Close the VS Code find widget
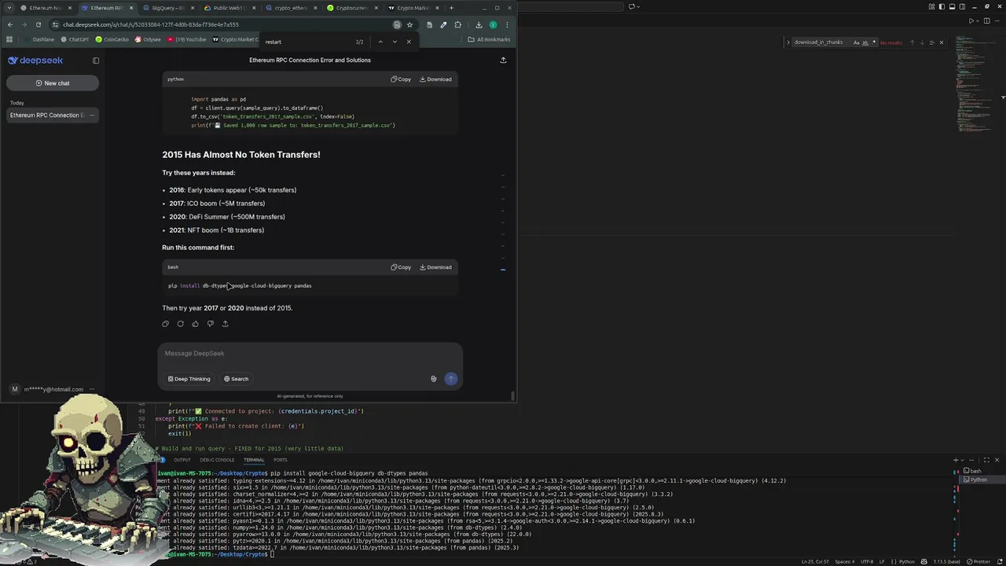This screenshot has height=566, width=1006. [942, 42]
